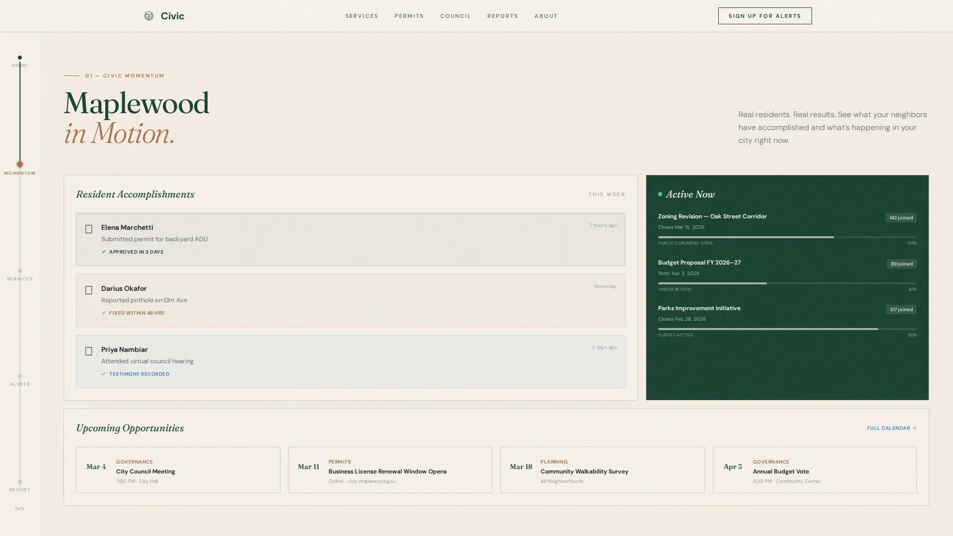Go to the Council nav item

[x=455, y=16]
